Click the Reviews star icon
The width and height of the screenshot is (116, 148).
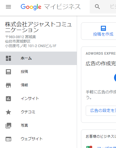(8, 112)
